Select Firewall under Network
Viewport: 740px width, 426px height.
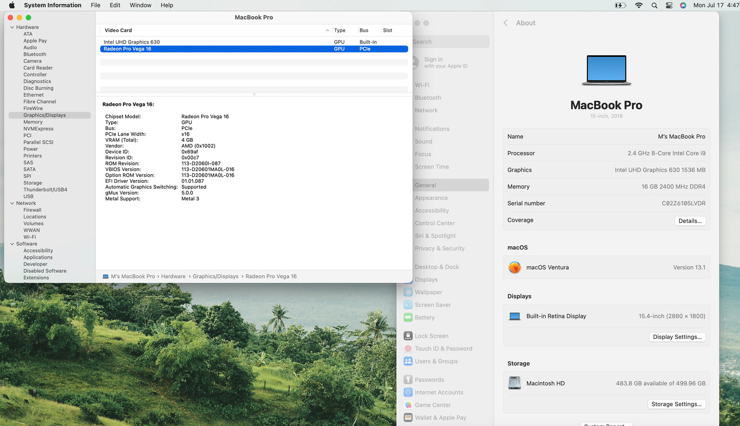[32, 210]
